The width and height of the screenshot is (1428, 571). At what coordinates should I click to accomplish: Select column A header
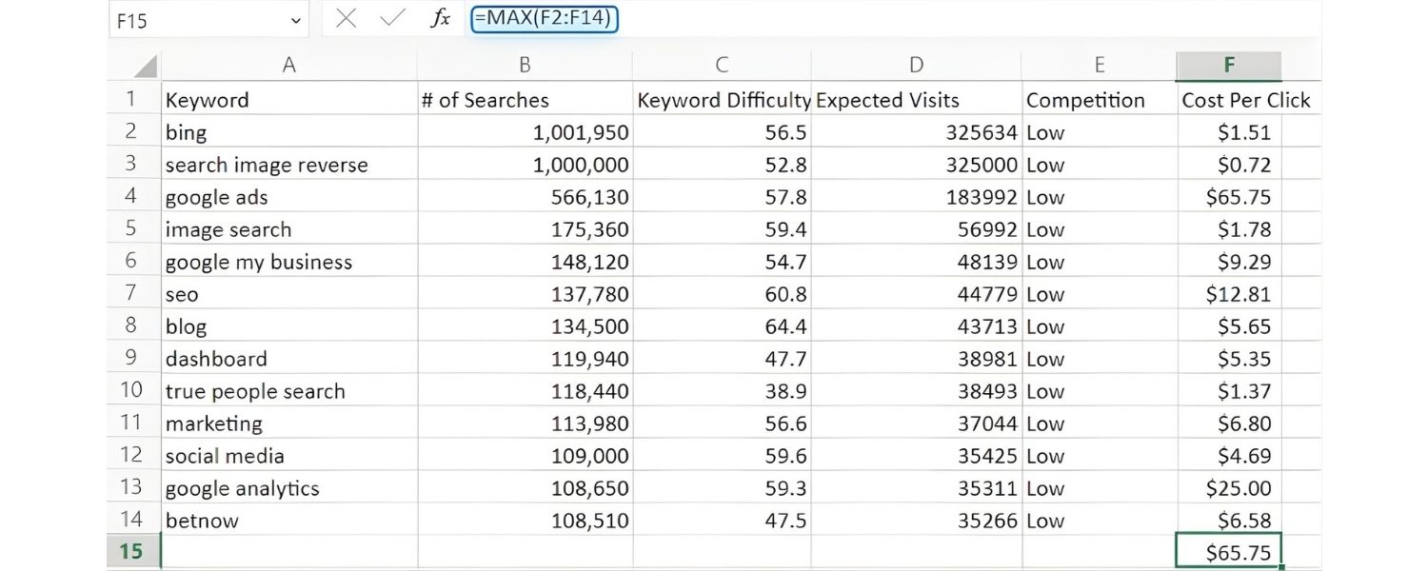(x=289, y=65)
